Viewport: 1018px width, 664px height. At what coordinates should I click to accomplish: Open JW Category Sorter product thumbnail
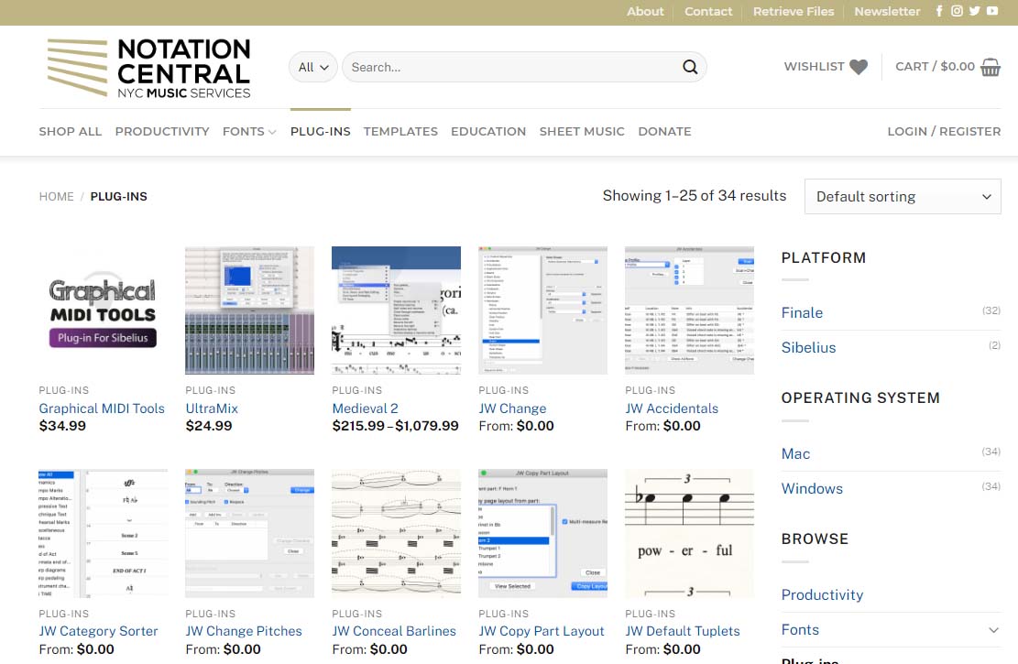tap(104, 534)
